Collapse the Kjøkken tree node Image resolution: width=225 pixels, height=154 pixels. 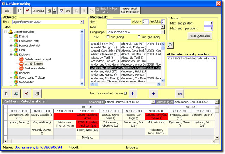pyautogui.click(x=11, y=55)
